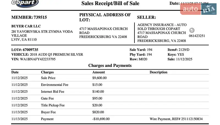Click the Date column header

point(15,72)
